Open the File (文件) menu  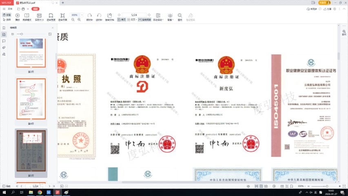[10, 9]
